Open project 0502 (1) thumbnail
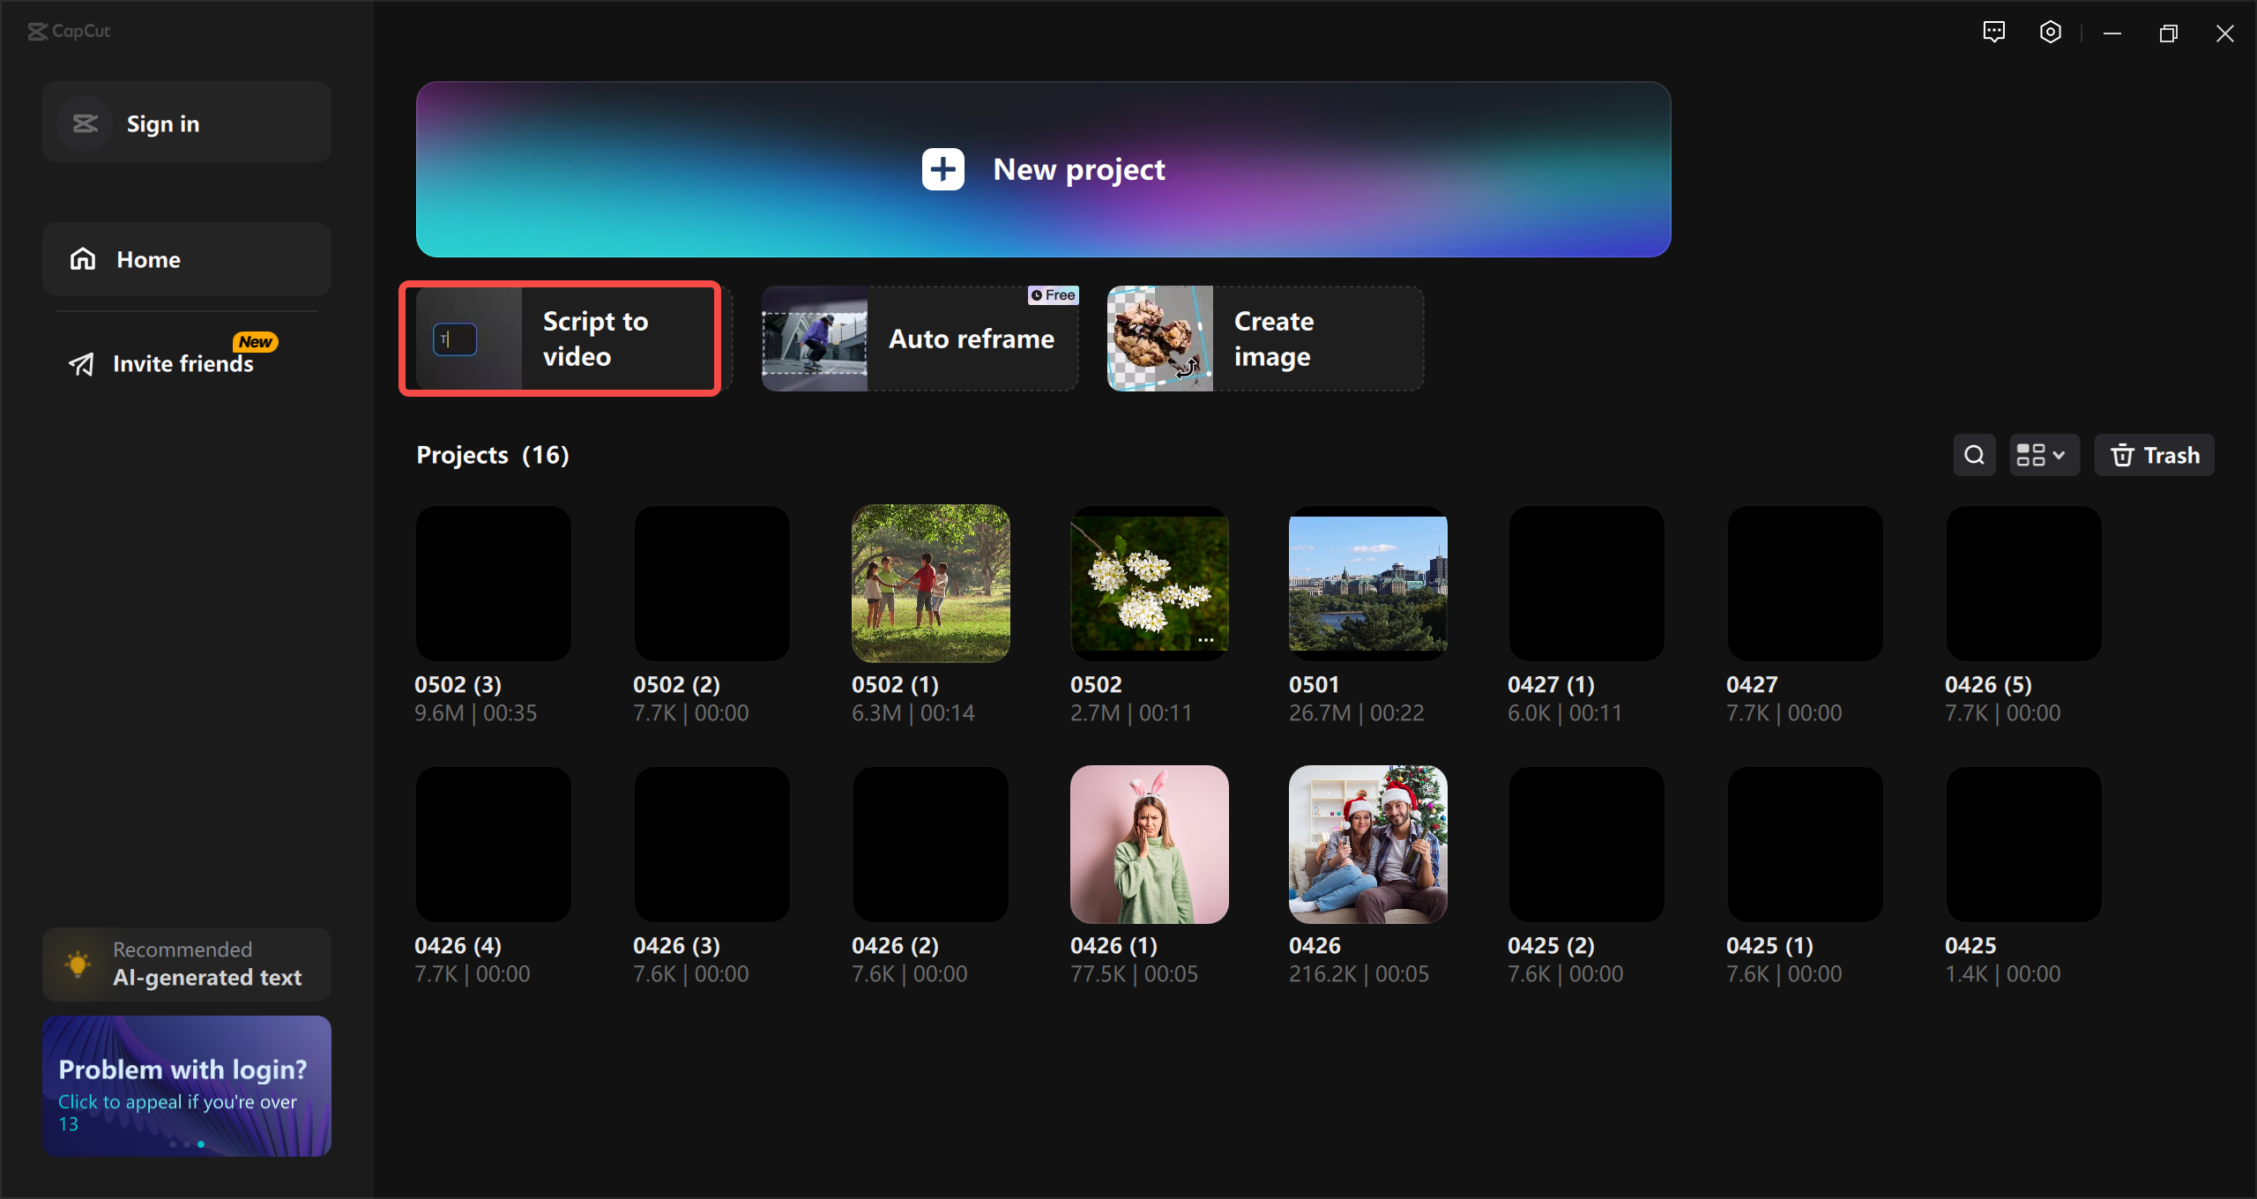The width and height of the screenshot is (2257, 1199). (930, 583)
